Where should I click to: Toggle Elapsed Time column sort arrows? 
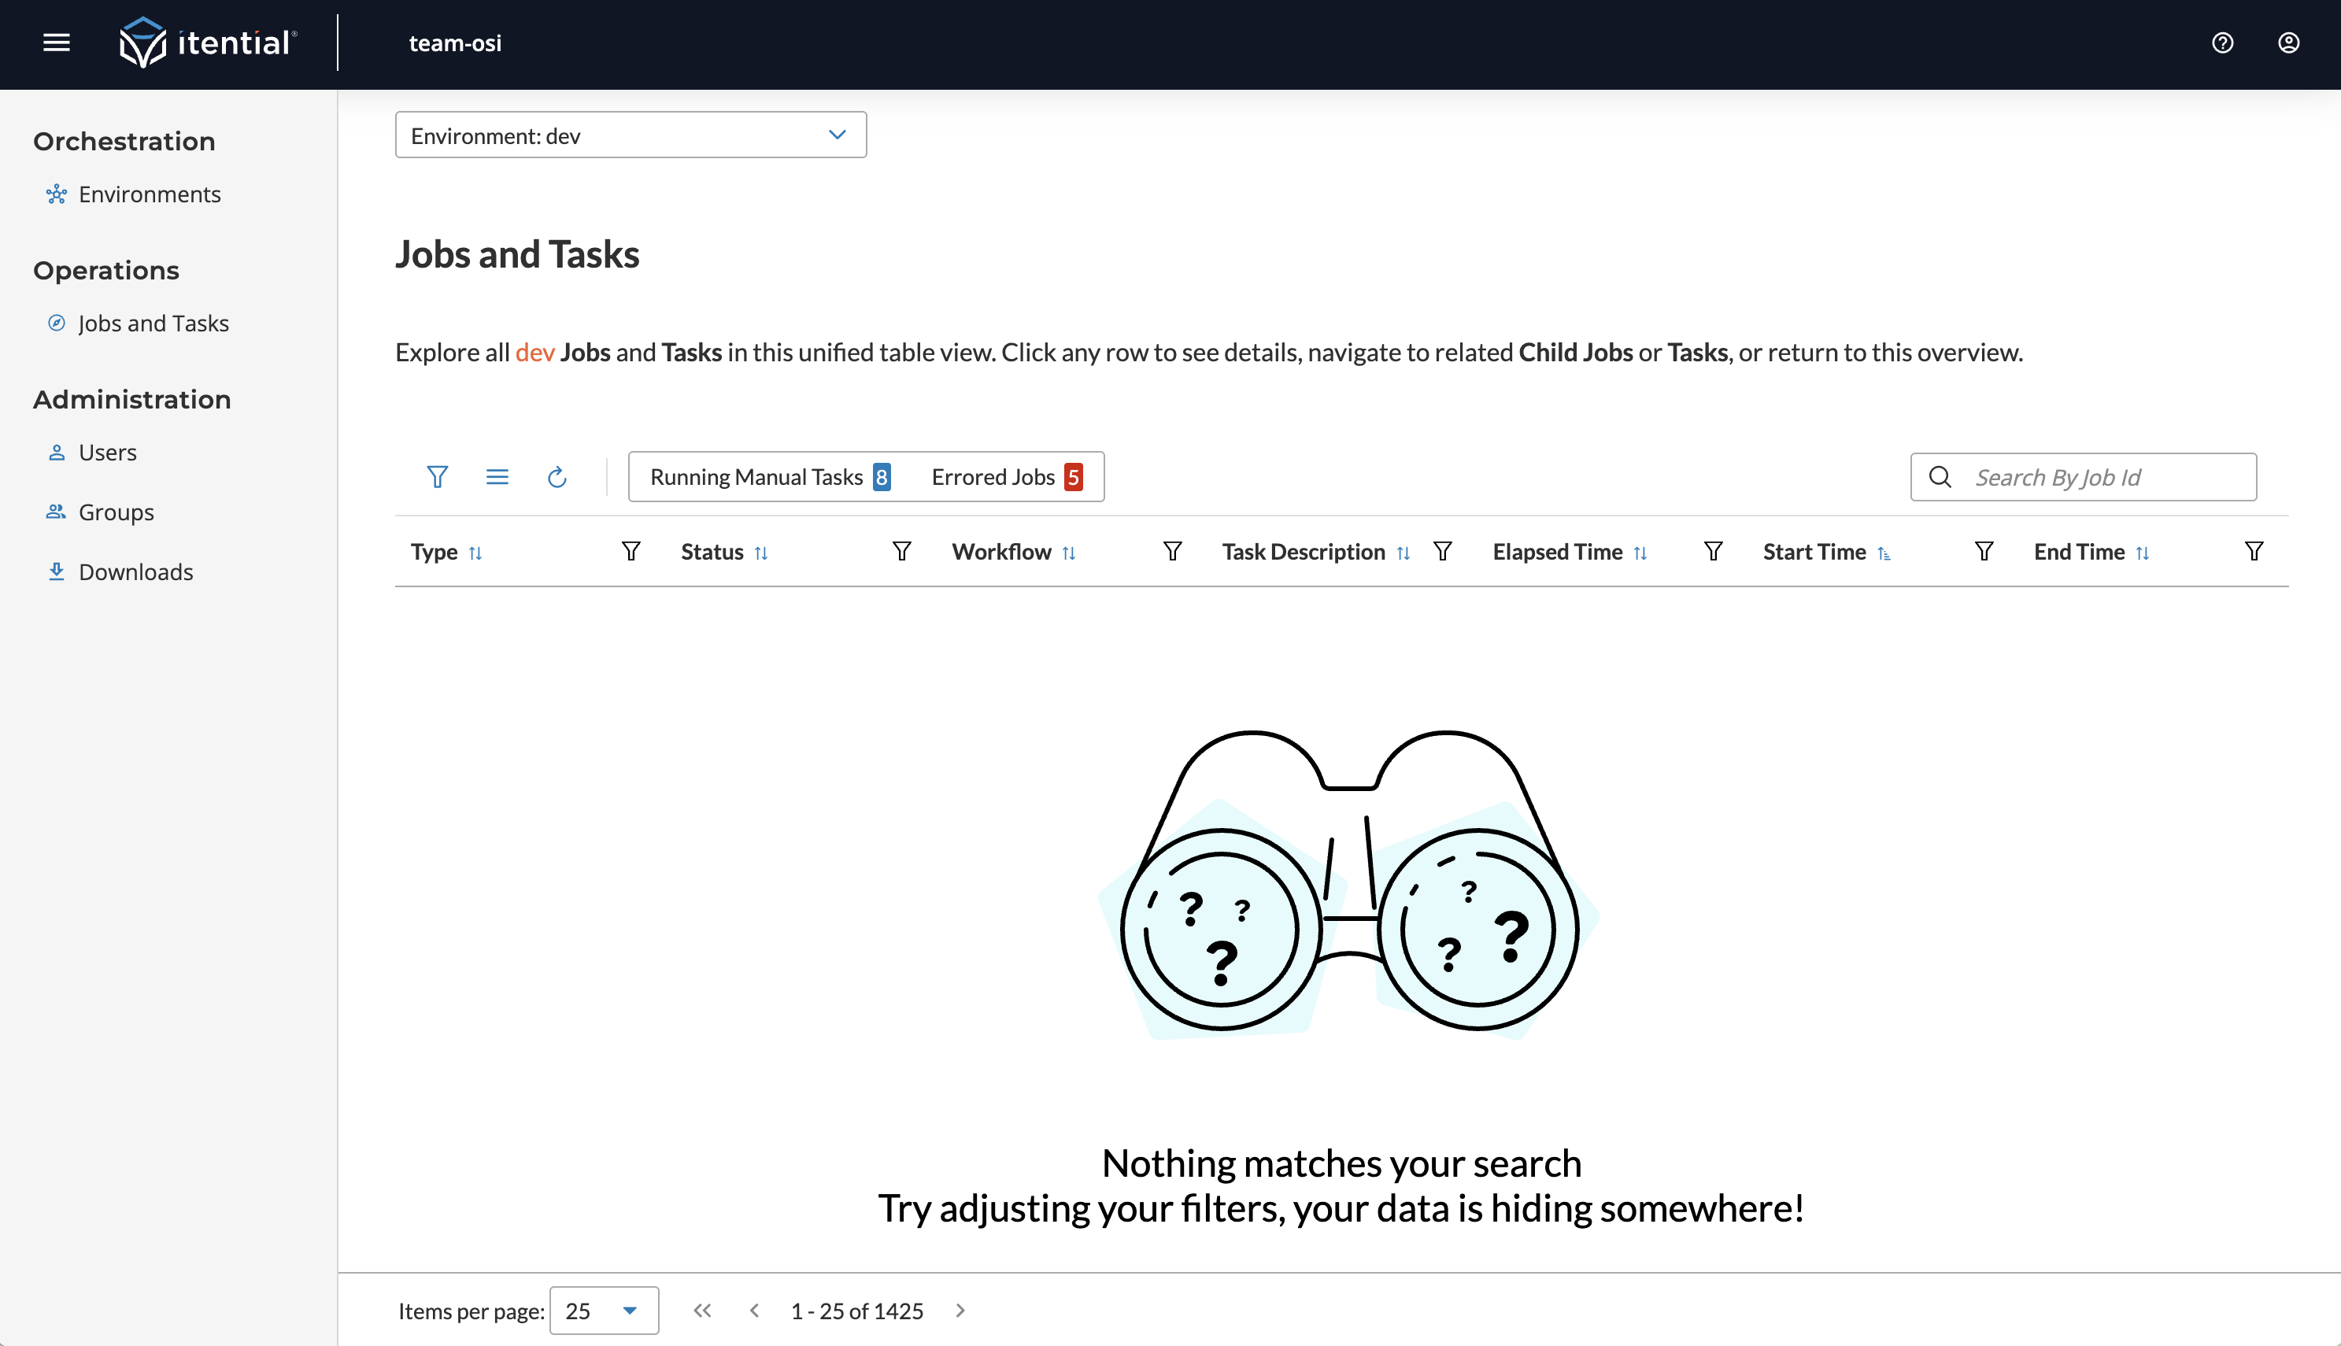(1640, 553)
